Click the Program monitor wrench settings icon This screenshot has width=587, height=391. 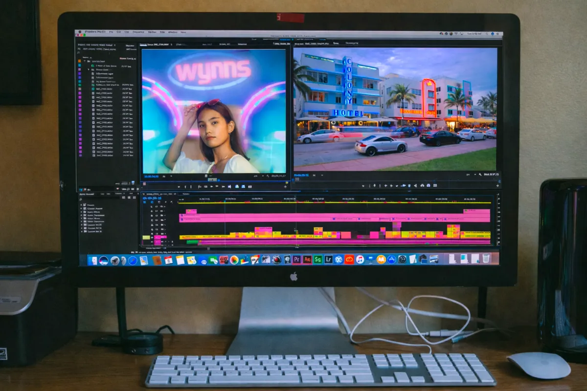(x=480, y=174)
